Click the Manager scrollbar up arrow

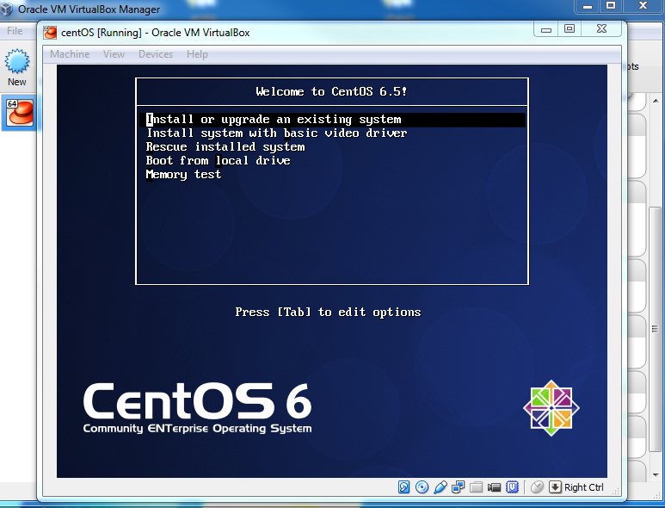(656, 101)
